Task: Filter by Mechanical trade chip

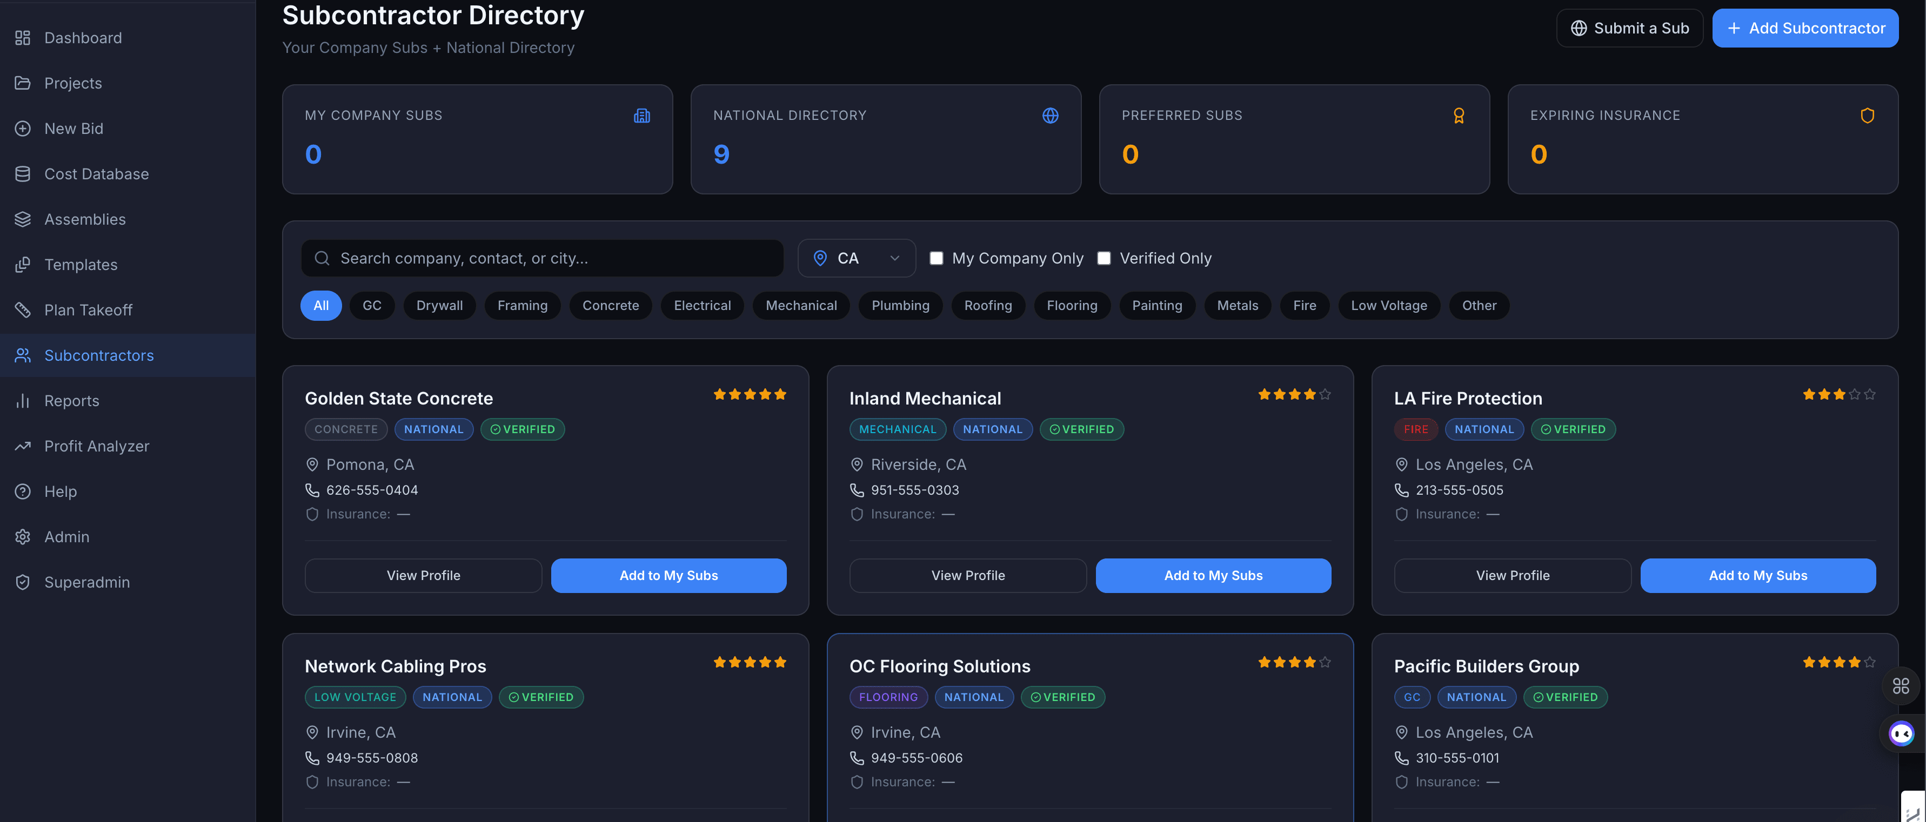Action: point(801,305)
